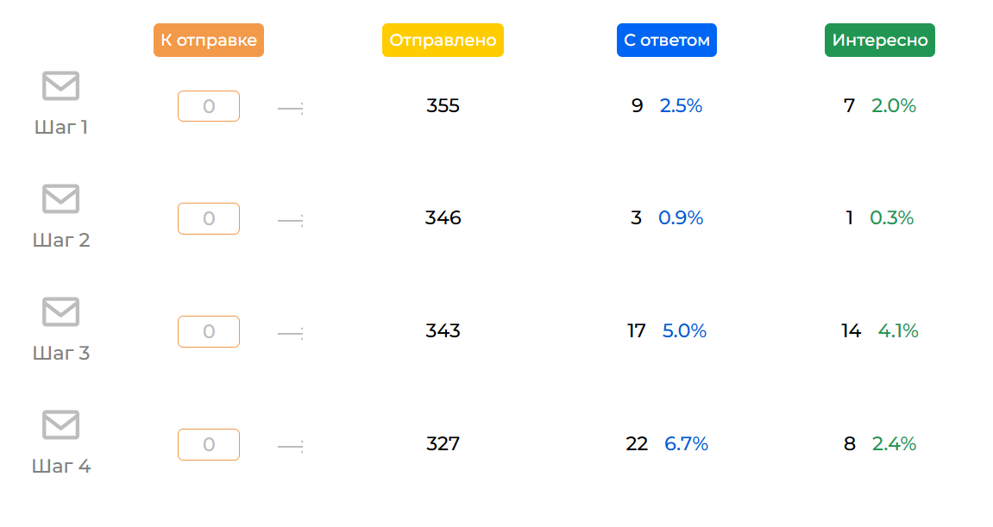Click the Шаг 2 envelope icon
This screenshot has width=993, height=527.
click(x=60, y=198)
